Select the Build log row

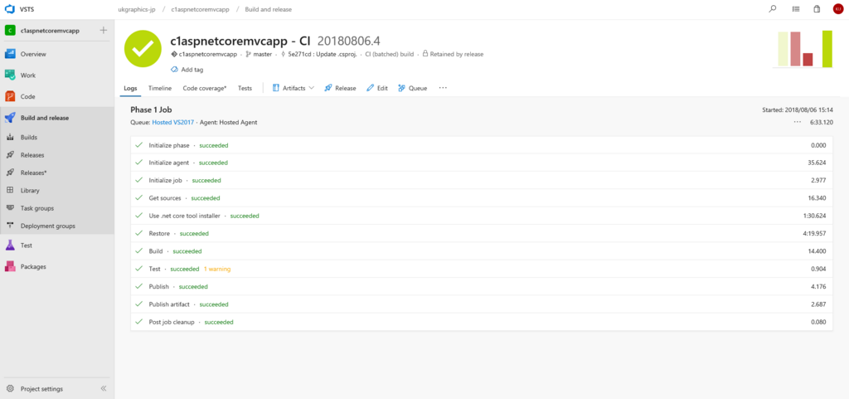pos(482,251)
